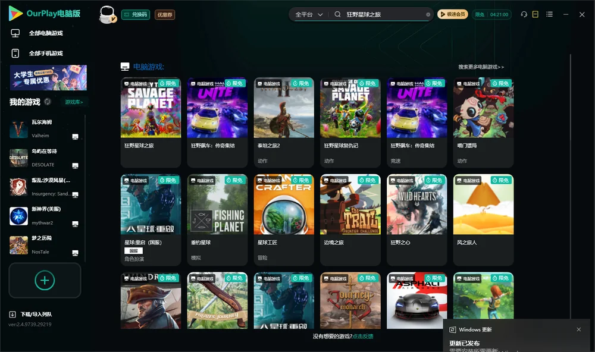Open the 狂野星球复仇记 game card
Image resolution: width=595 pixels, height=352 pixels.
click(350, 122)
